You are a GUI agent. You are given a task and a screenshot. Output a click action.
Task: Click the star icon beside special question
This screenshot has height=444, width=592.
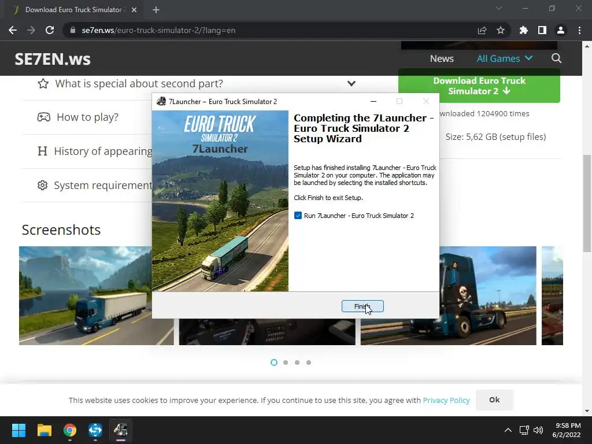(43, 83)
